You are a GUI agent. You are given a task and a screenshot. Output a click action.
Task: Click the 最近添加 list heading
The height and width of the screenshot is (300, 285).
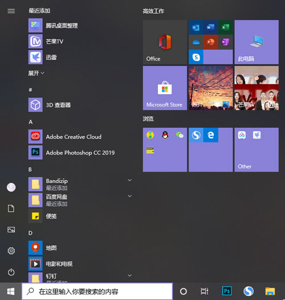pos(39,10)
